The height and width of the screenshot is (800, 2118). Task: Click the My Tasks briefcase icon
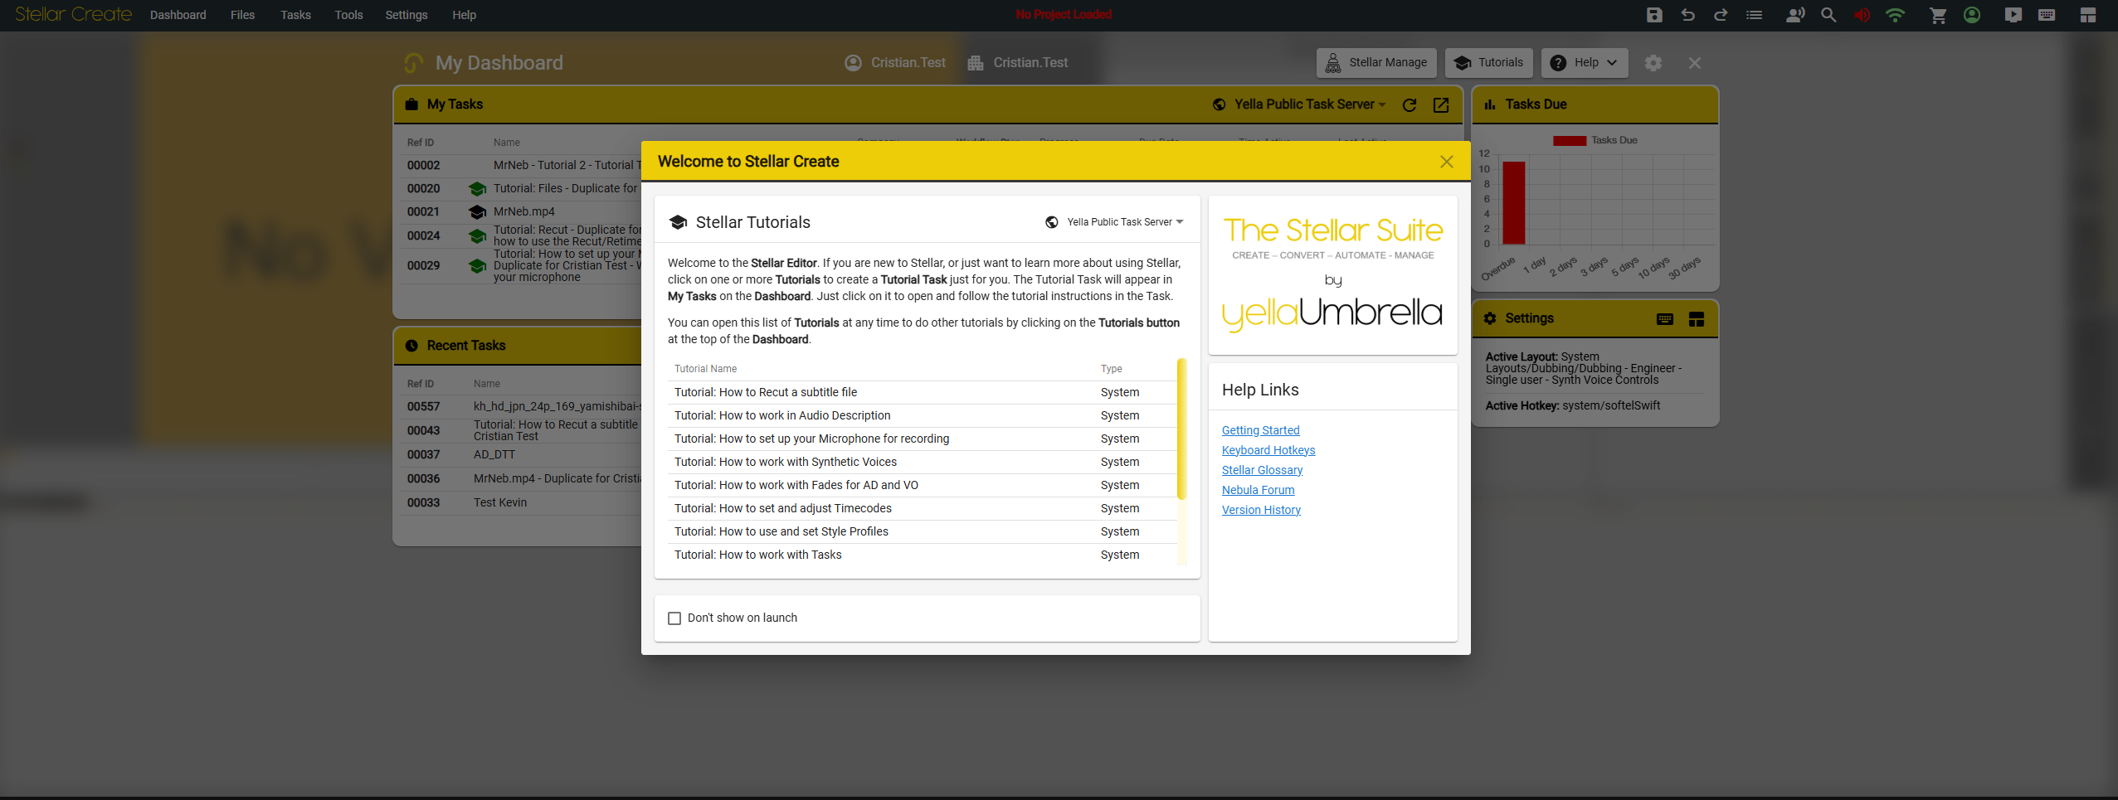(x=411, y=104)
